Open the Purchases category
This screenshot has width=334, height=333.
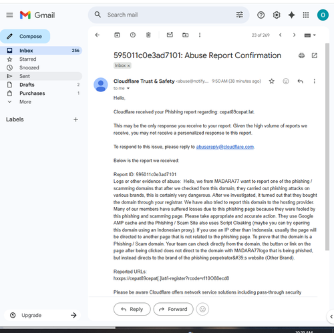coord(41,93)
